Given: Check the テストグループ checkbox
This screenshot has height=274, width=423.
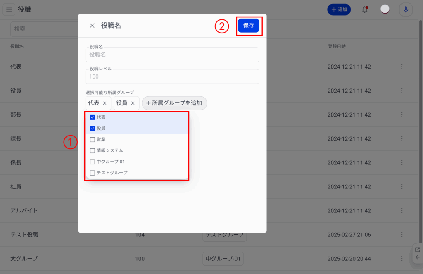Looking at the screenshot, I should tap(92, 173).
